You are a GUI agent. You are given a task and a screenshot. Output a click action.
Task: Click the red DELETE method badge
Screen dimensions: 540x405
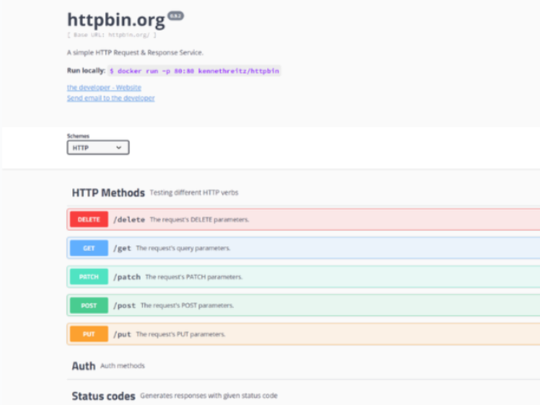point(88,219)
